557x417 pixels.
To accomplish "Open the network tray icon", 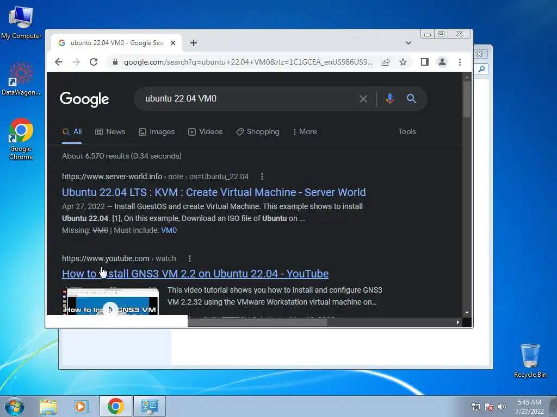I will 475,407.
